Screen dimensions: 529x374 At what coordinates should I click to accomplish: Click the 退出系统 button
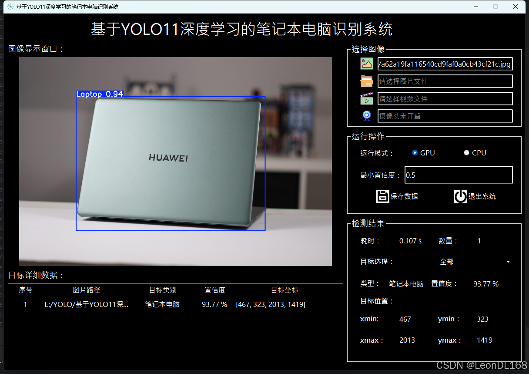475,196
